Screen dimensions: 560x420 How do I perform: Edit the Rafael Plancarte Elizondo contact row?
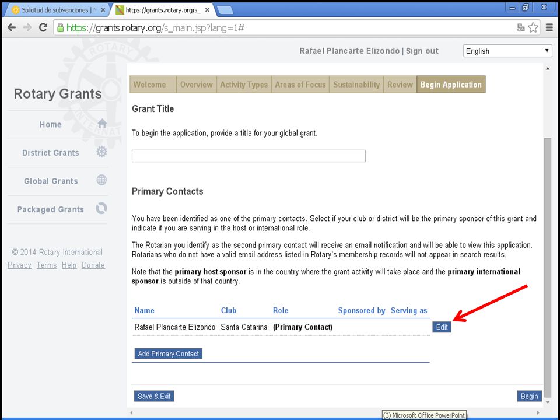coord(442,327)
